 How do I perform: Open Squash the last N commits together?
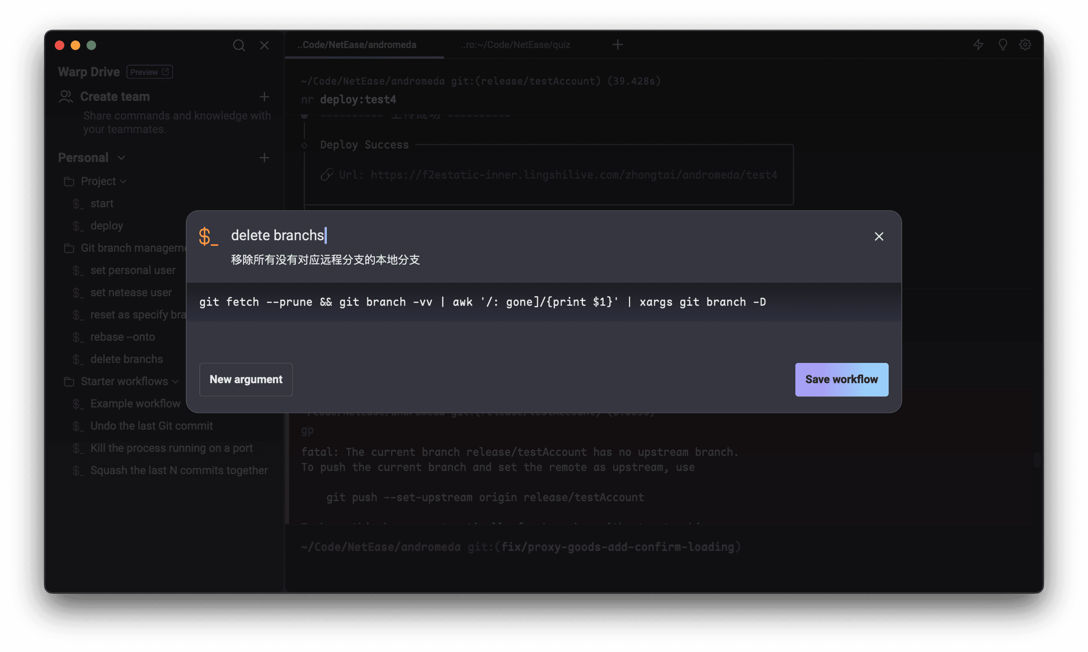point(179,471)
